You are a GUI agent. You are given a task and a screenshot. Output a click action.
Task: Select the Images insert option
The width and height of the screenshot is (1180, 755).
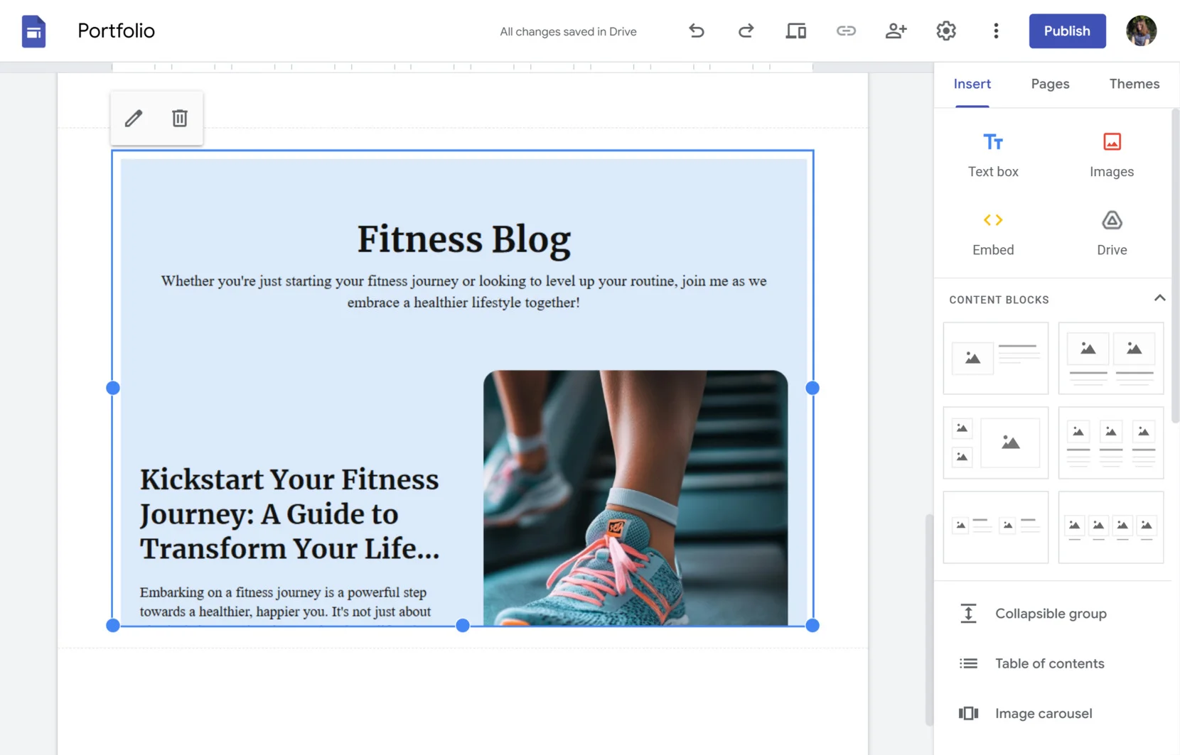click(x=1110, y=153)
